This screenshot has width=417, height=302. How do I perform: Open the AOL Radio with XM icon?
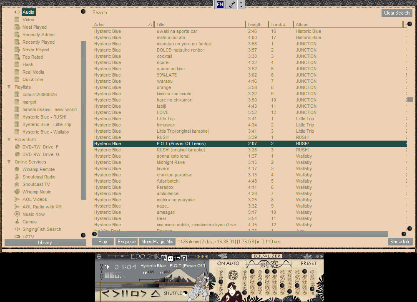click(x=17, y=207)
